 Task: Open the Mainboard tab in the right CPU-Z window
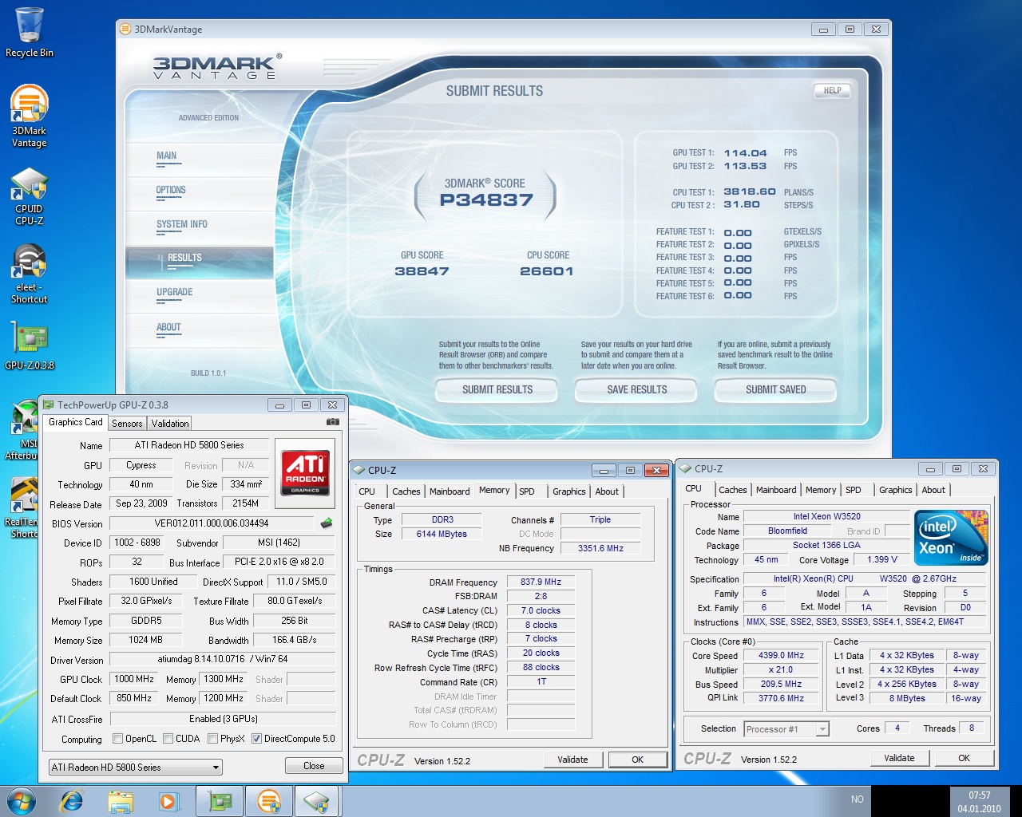pos(776,490)
